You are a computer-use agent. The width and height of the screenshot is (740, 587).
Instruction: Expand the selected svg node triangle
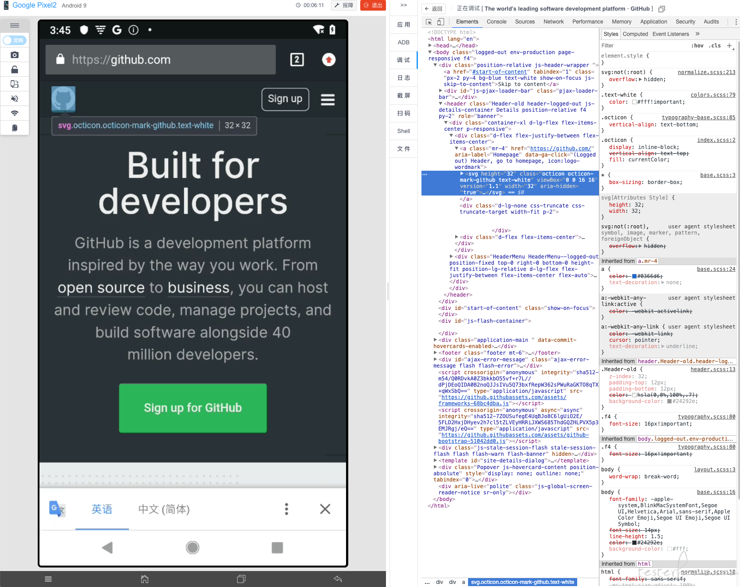pyautogui.click(x=462, y=173)
